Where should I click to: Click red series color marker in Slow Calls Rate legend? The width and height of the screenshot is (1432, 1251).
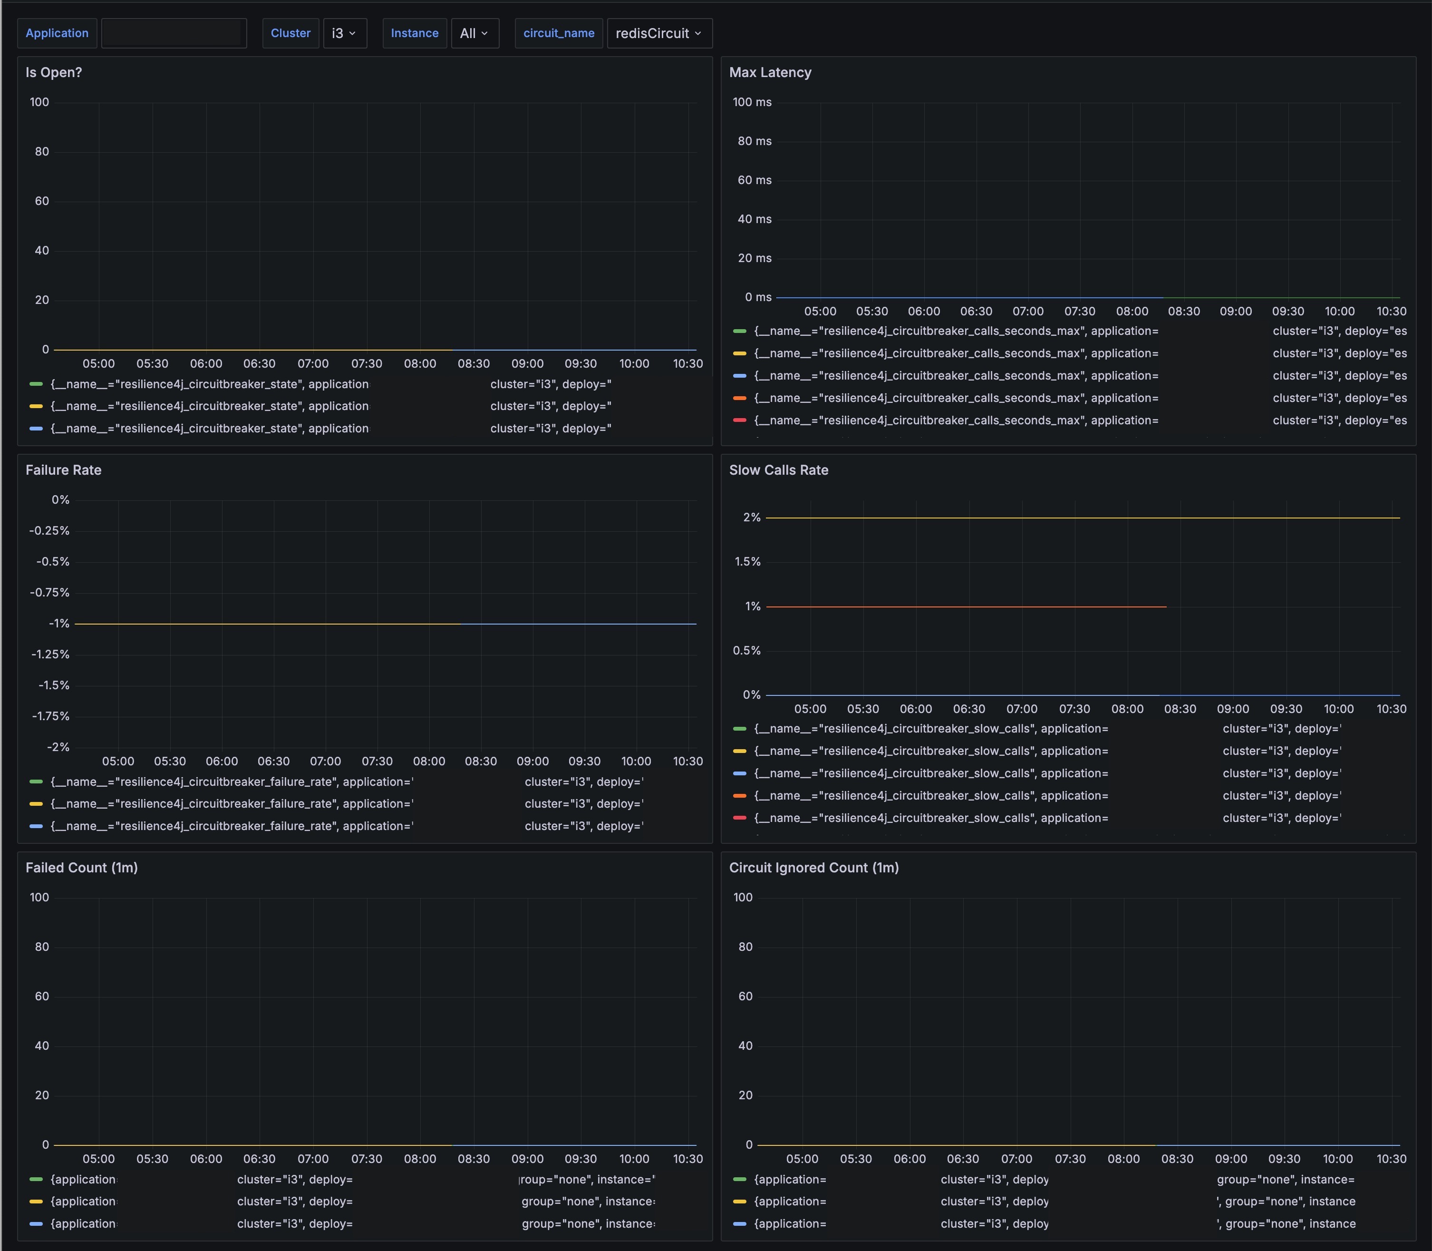tap(740, 818)
